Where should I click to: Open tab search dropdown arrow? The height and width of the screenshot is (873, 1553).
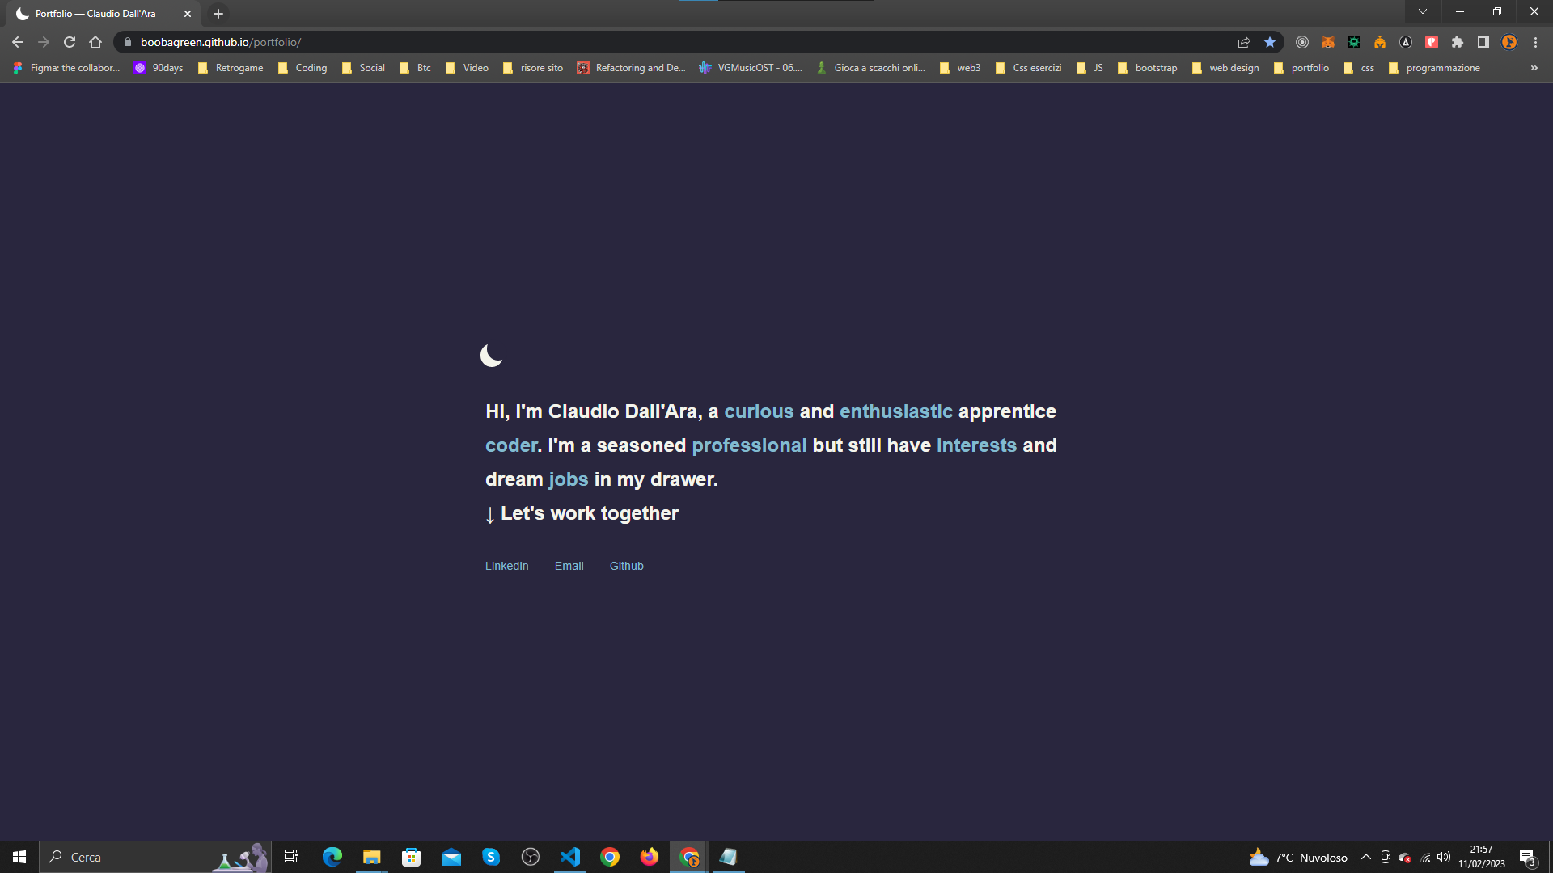coord(1422,12)
